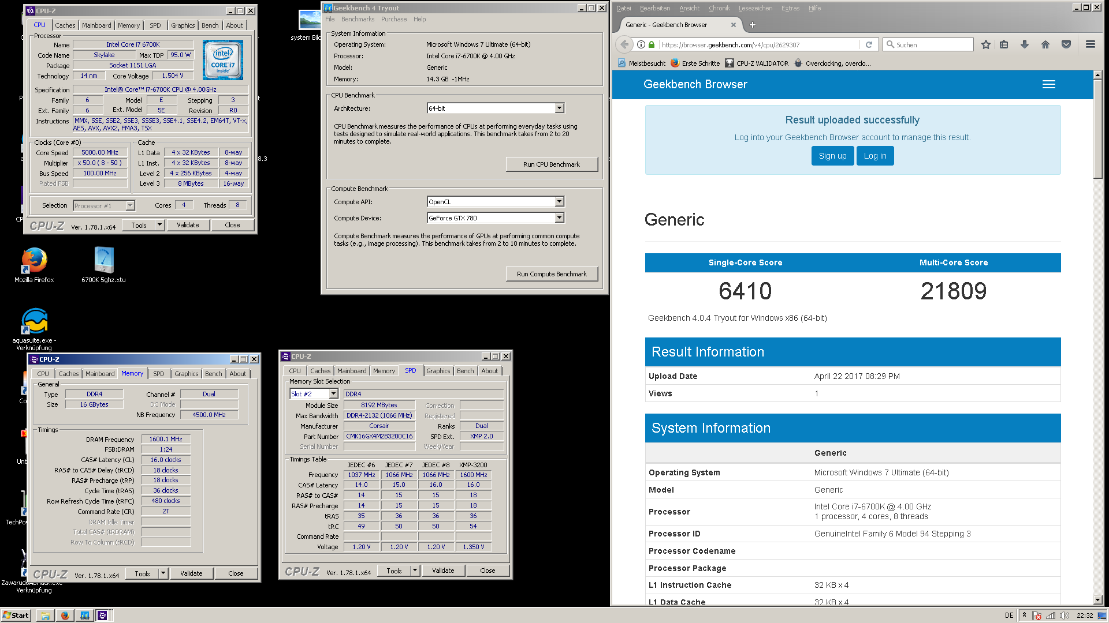Click the Geekbench taskbar icon

pyautogui.click(x=84, y=616)
